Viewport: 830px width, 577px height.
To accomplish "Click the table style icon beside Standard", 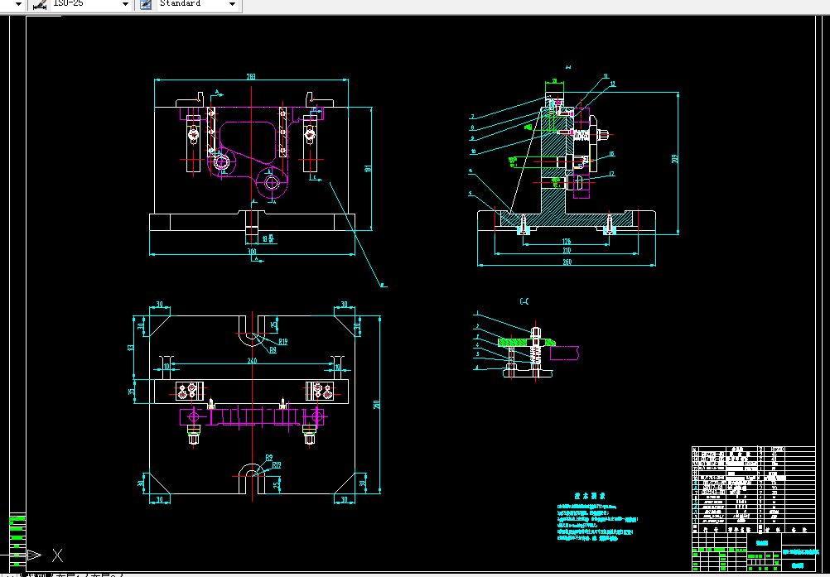I will click(x=146, y=4).
